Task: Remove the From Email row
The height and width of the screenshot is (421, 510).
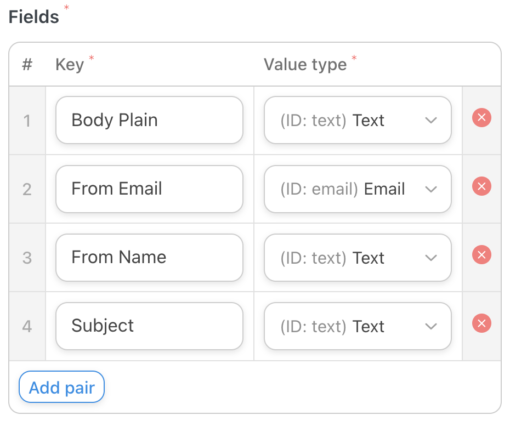Action: coord(481,186)
